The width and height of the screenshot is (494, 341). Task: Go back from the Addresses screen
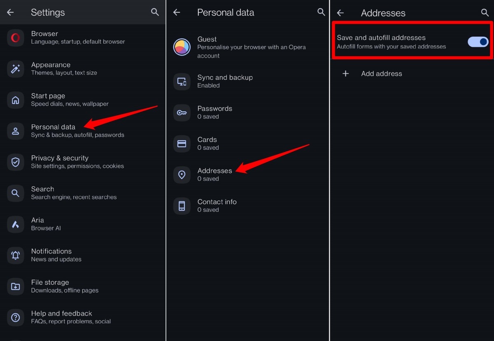tap(340, 13)
